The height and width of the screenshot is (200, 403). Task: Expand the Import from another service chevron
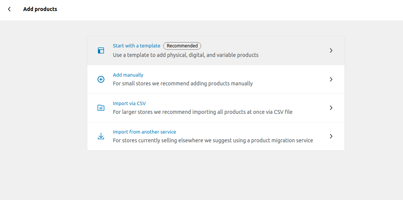331,136
